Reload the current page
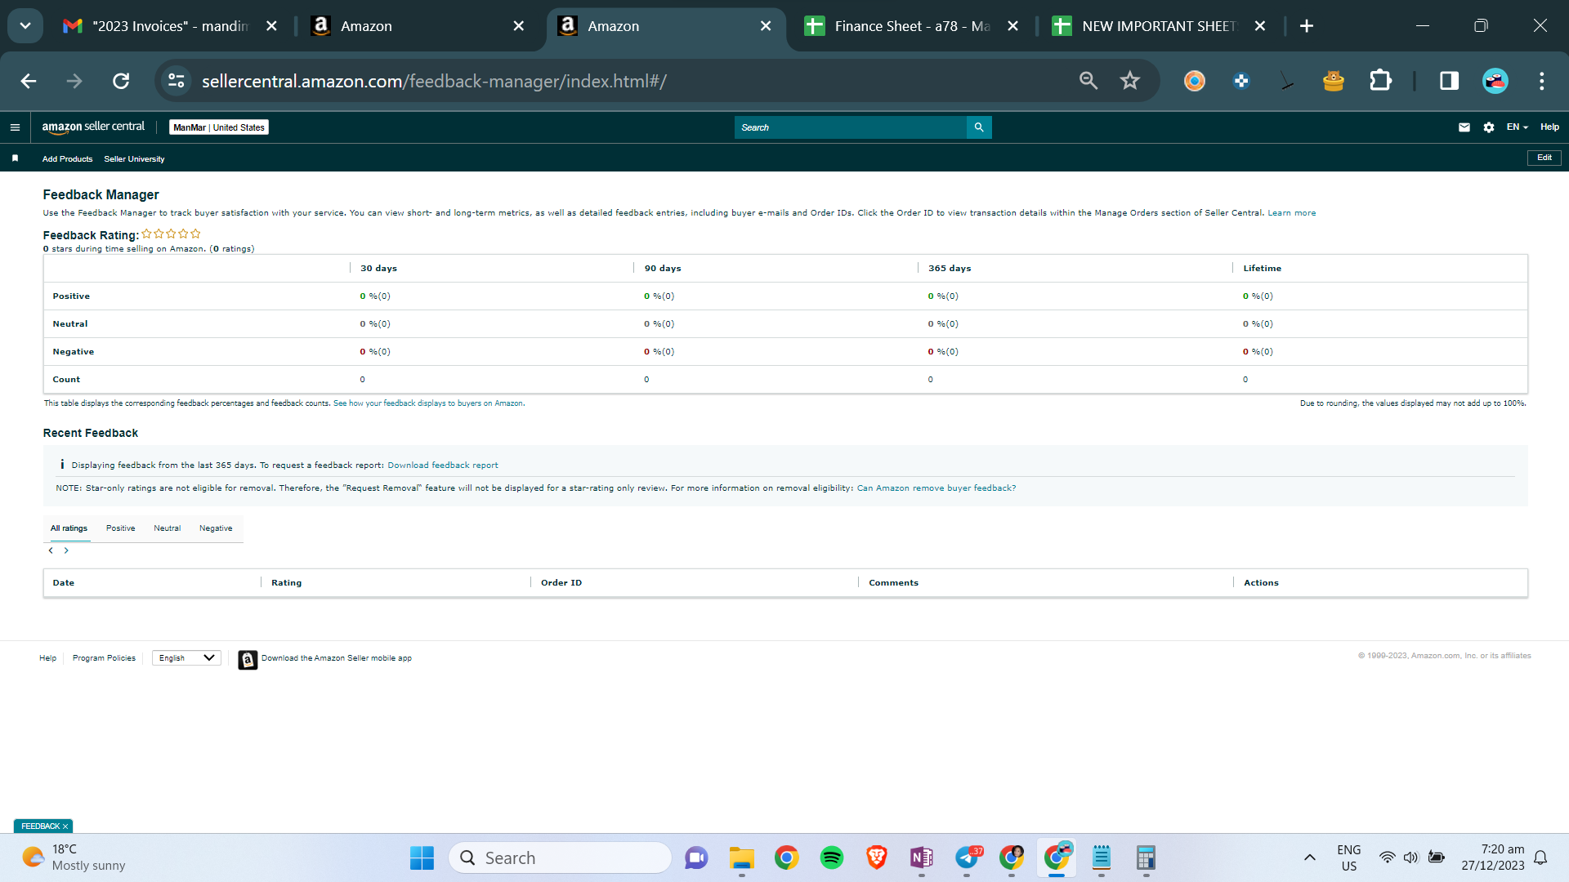The height and width of the screenshot is (882, 1569). coord(121,81)
